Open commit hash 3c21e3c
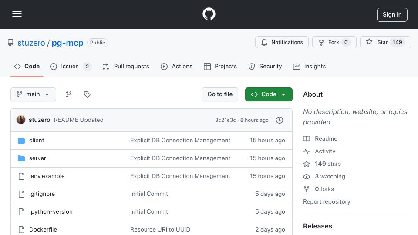 (225, 120)
